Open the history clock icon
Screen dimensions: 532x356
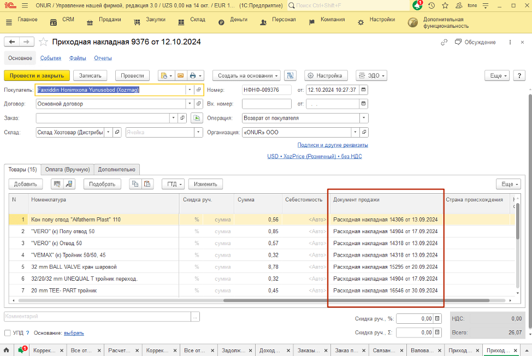click(431, 5)
